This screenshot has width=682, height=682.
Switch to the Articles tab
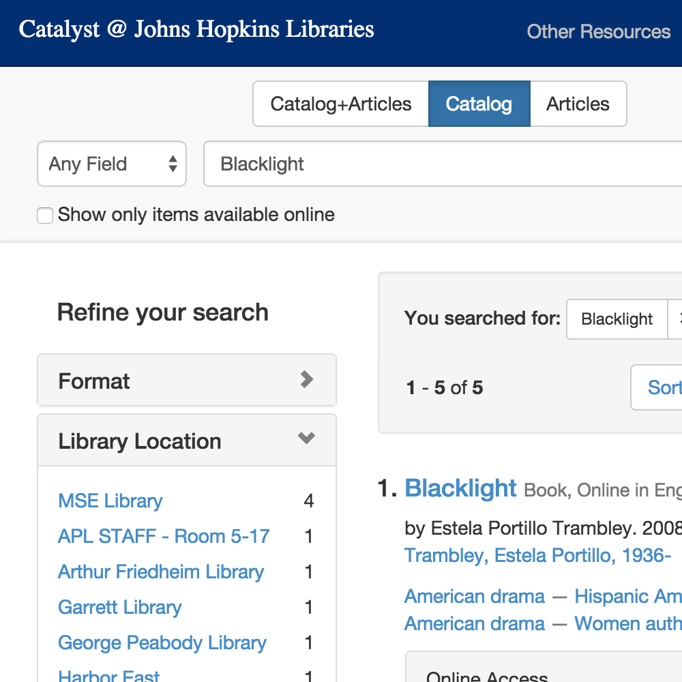[578, 104]
